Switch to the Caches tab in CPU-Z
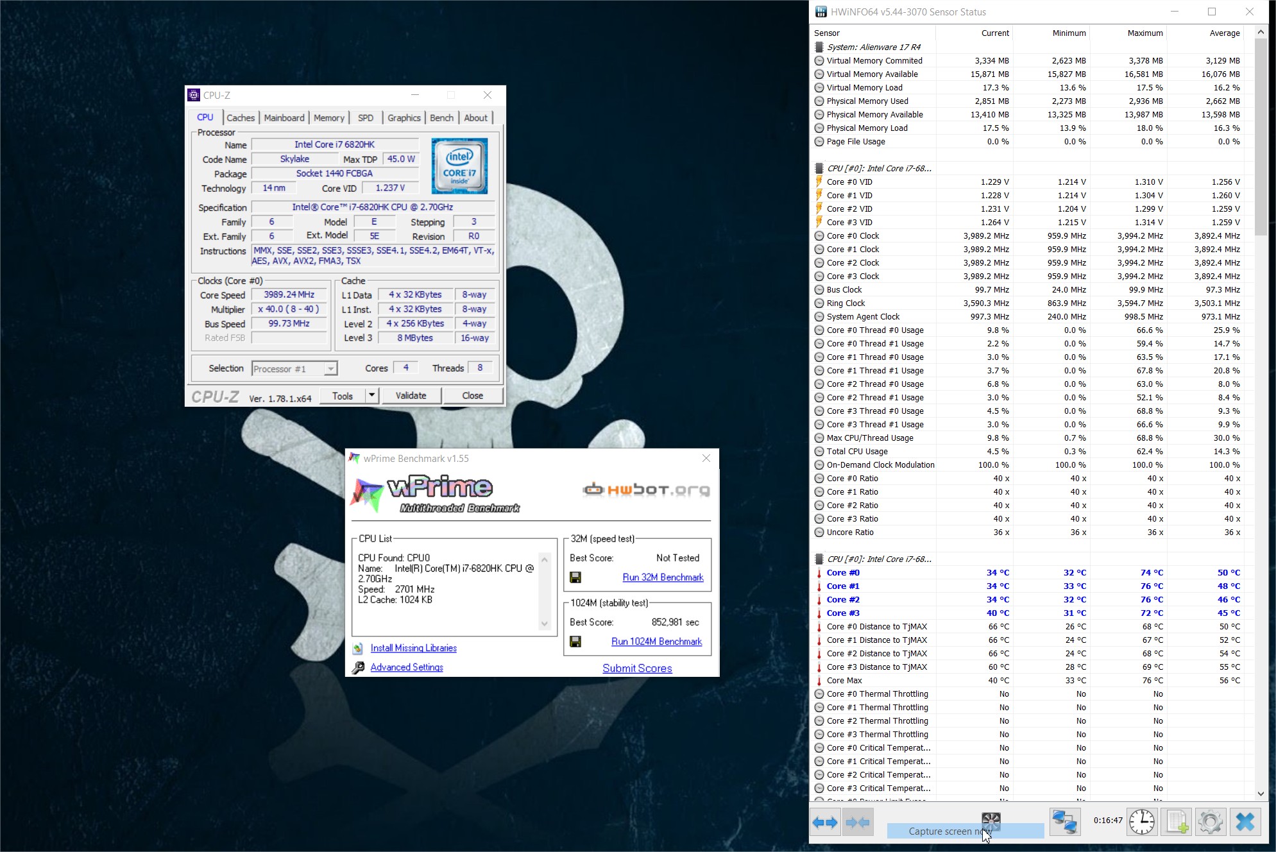Screen dimensions: 1276x852 pyautogui.click(x=241, y=118)
